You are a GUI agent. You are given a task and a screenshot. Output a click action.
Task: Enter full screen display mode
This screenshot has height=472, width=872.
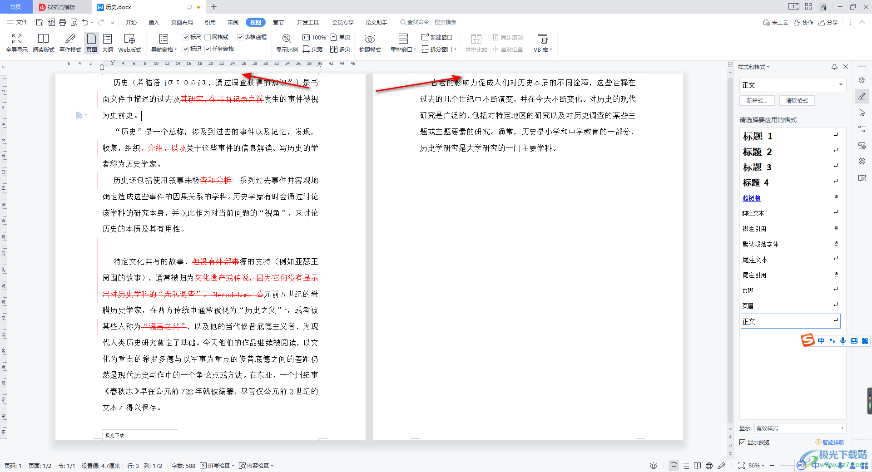tap(17, 43)
